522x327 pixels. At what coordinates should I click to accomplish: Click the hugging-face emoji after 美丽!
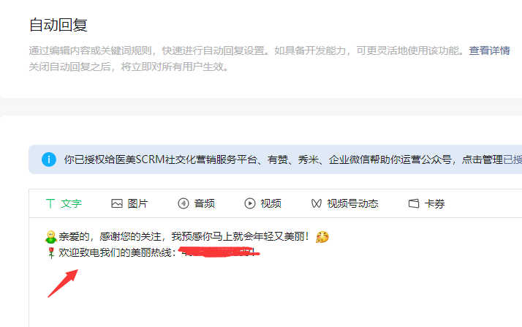[x=322, y=237]
